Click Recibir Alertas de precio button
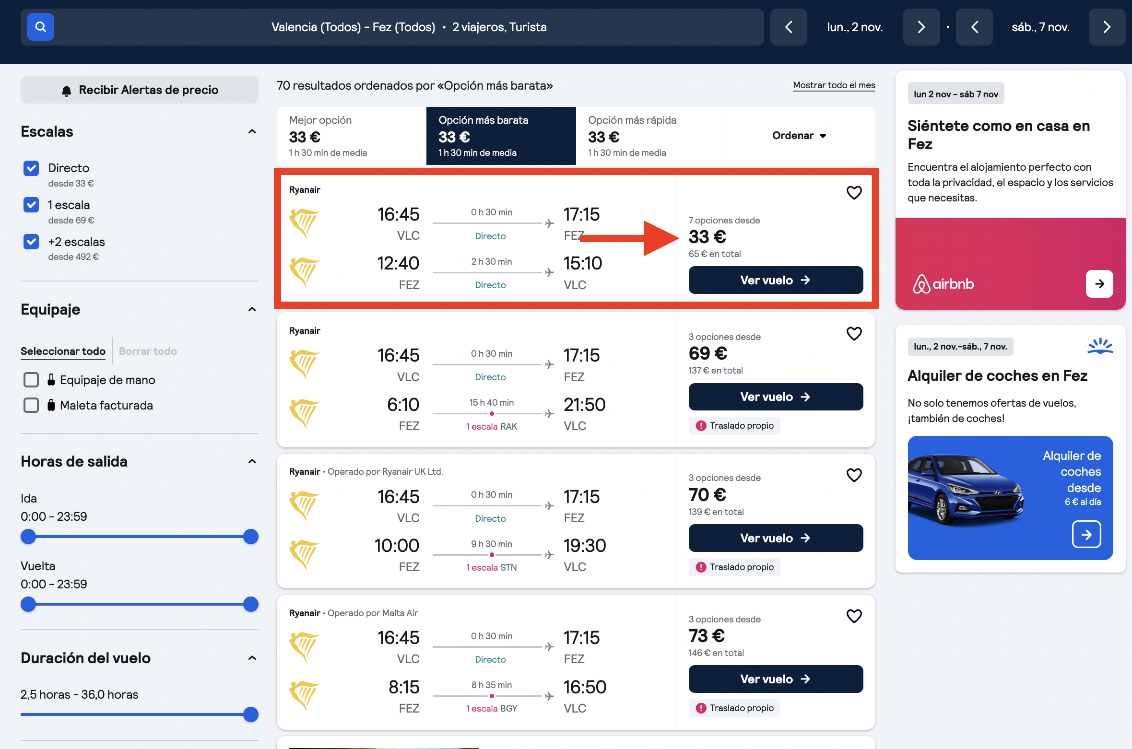This screenshot has width=1132, height=749. click(x=140, y=90)
